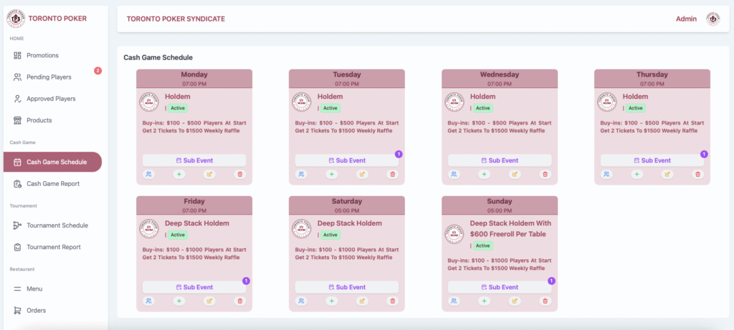Click the Toronto Poker logo in sidebar
Screen dimensions: 734x330
[x=16, y=18]
